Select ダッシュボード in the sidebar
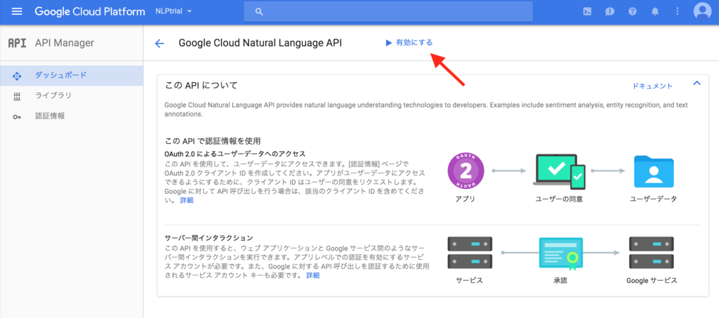Image resolution: width=719 pixels, height=318 pixels. pyautogui.click(x=72, y=76)
